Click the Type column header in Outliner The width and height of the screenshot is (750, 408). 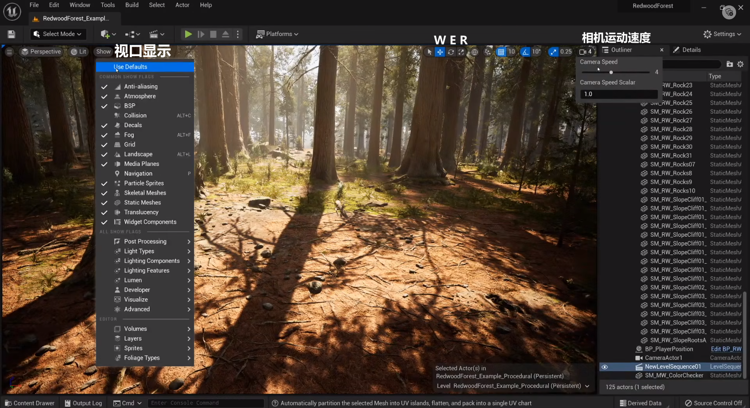(715, 76)
